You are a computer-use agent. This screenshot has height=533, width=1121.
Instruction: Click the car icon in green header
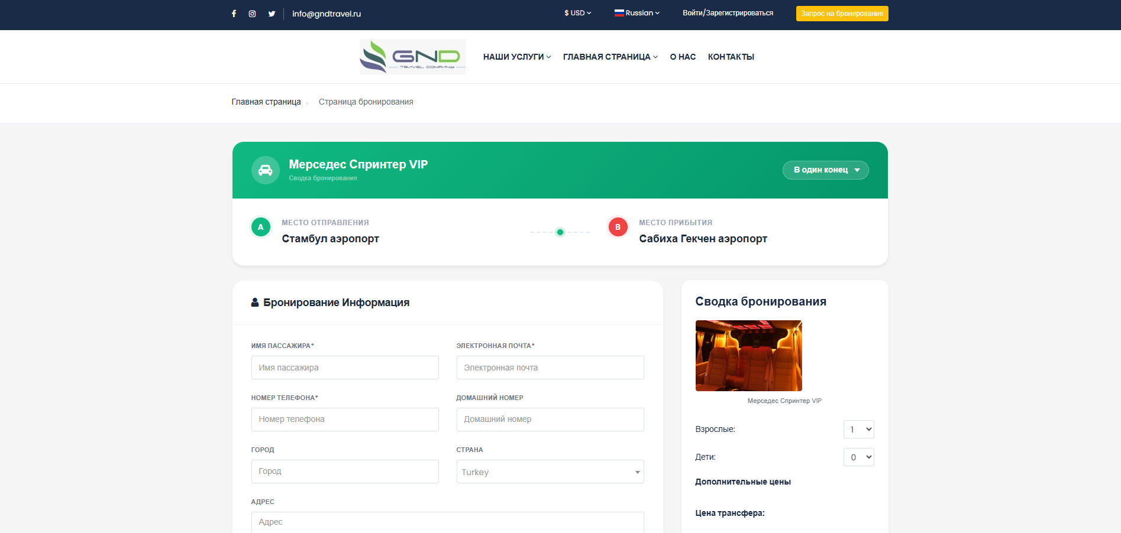tap(266, 170)
